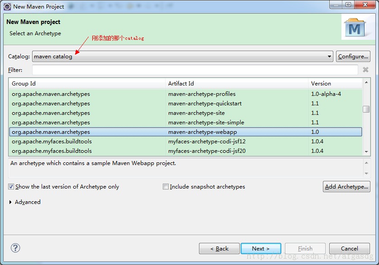Viewport: 379px width, 265px height.
Task: Click the Eclipse icon in title bar
Action: pyautogui.click(x=7, y=6)
